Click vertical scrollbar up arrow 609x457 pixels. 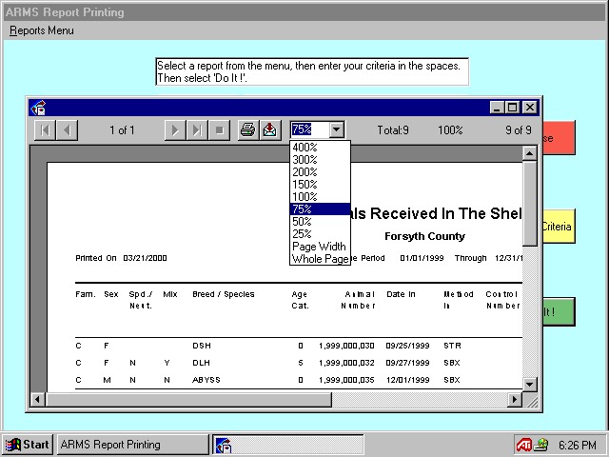[530, 153]
